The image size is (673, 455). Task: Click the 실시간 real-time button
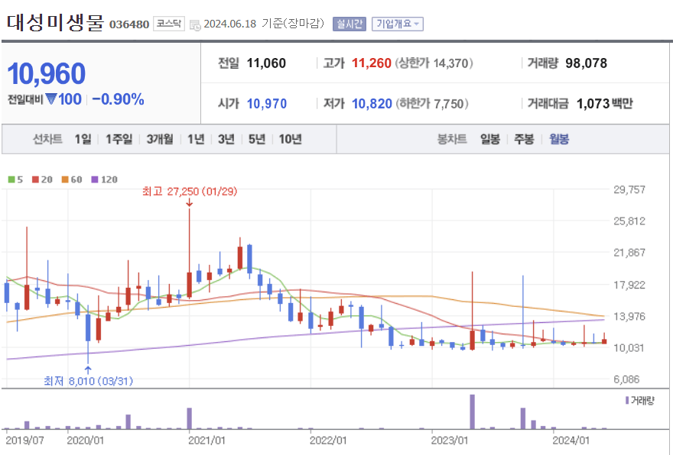tap(351, 24)
